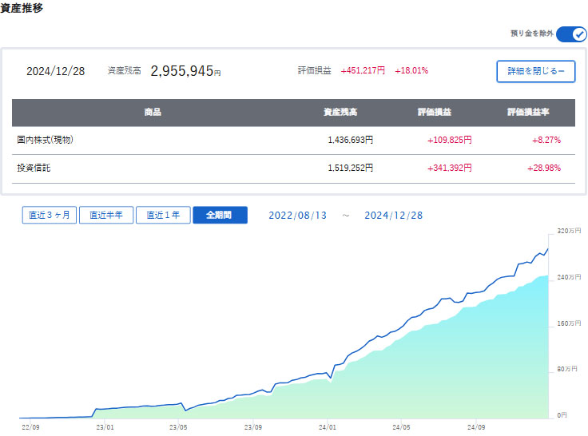Click the 商品 column header
Viewport: 588px width, 436px height.
click(153, 113)
